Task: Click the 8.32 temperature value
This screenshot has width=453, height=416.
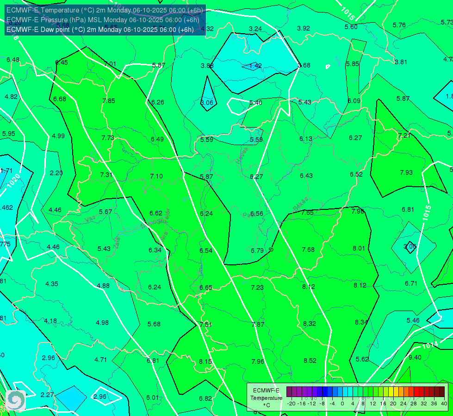Action: tap(310, 324)
